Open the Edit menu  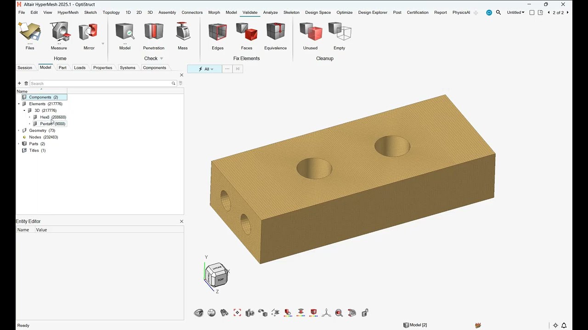[34, 12]
